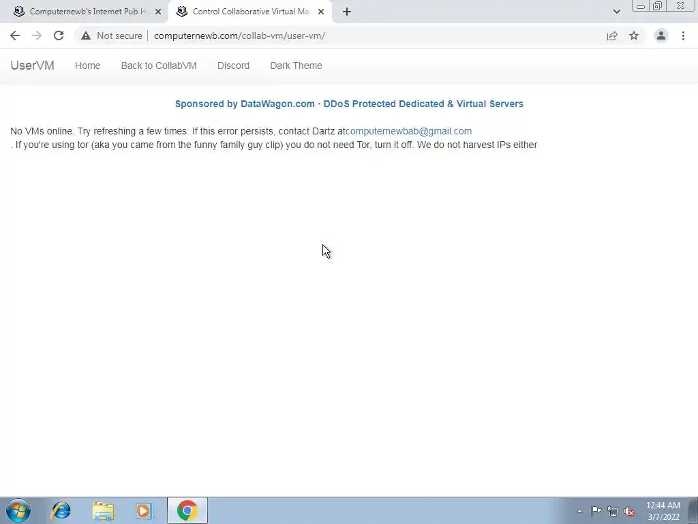
Task: Open a new tab with plus button
Action: pos(347,12)
